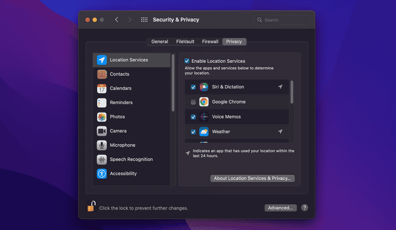The image size is (396, 230).
Task: Go back with the left chevron
Action: click(x=117, y=20)
